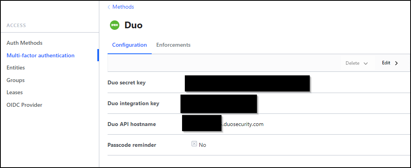Click the duosecurity.com hostname text

[243, 124]
